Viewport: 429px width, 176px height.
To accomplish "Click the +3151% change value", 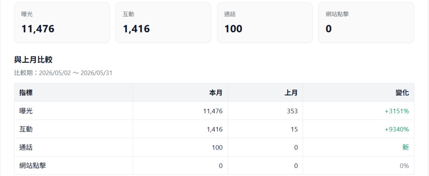I will [x=397, y=111].
